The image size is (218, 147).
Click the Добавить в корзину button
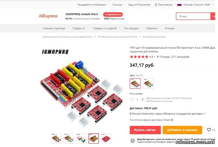pyautogui.click(x=182, y=130)
